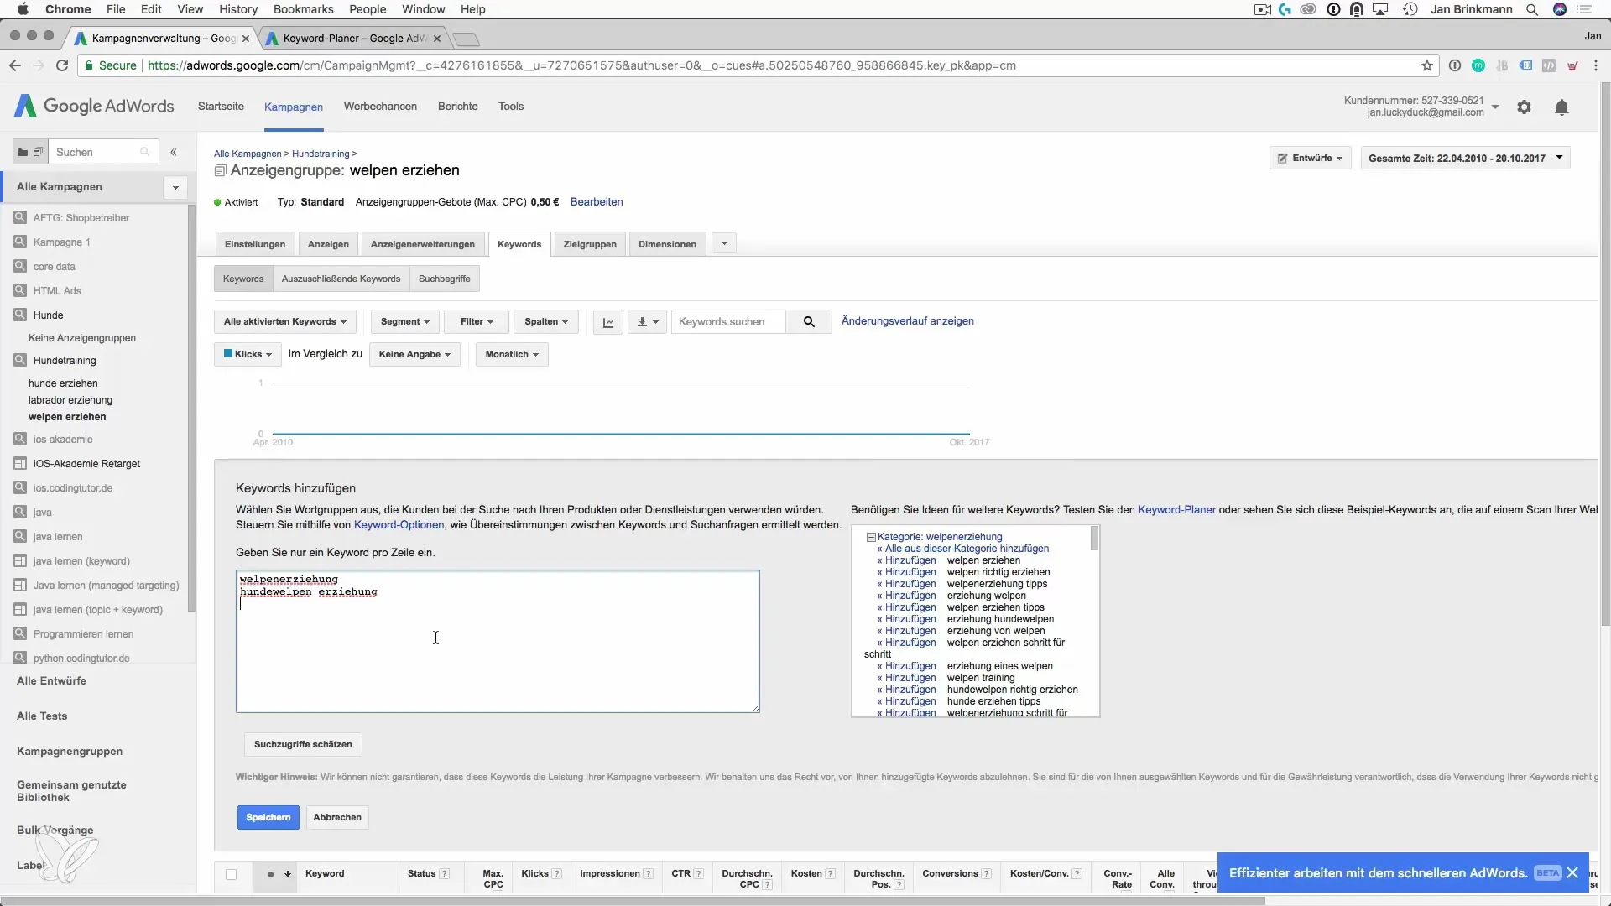The width and height of the screenshot is (1611, 906).
Task: Go back in Chrome
Action: [x=15, y=65]
